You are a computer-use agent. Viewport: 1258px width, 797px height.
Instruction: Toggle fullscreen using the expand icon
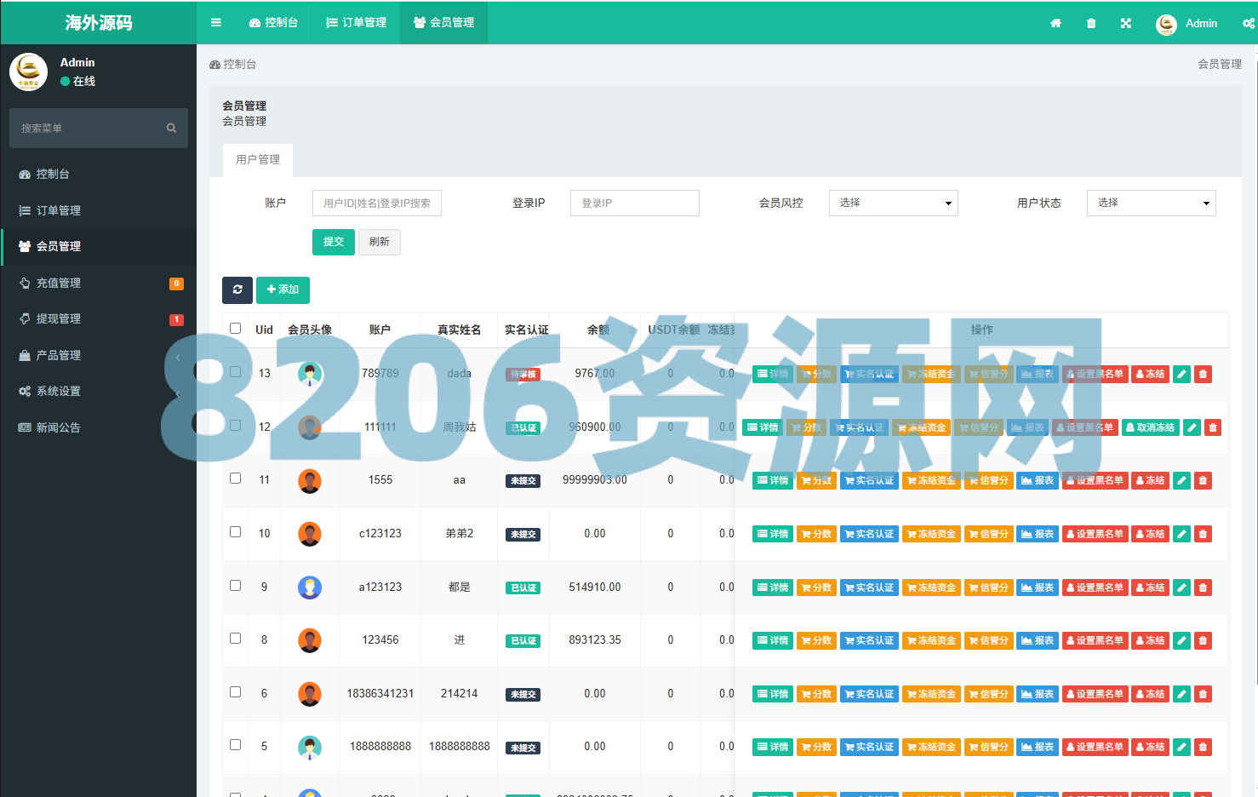[1126, 23]
